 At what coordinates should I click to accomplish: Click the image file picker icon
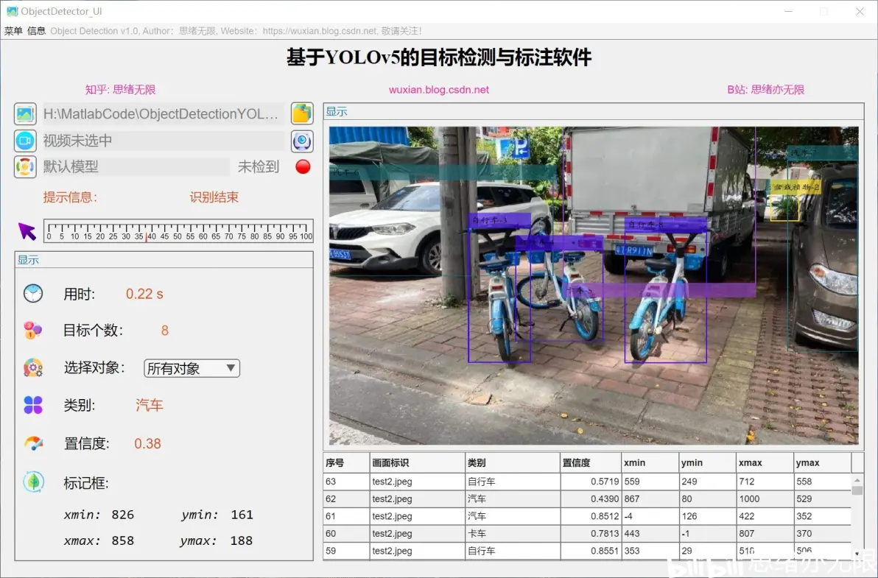pos(25,113)
